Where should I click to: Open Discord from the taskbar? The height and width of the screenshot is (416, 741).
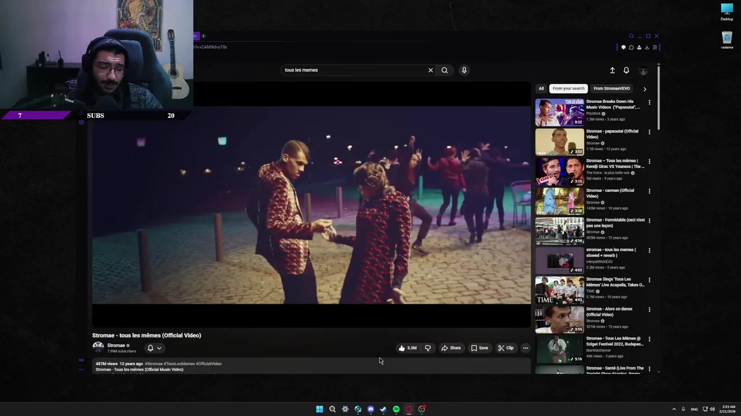tap(370, 409)
